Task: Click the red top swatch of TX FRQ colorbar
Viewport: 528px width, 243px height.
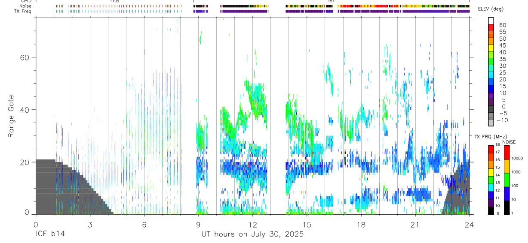Action: pyautogui.click(x=491, y=150)
